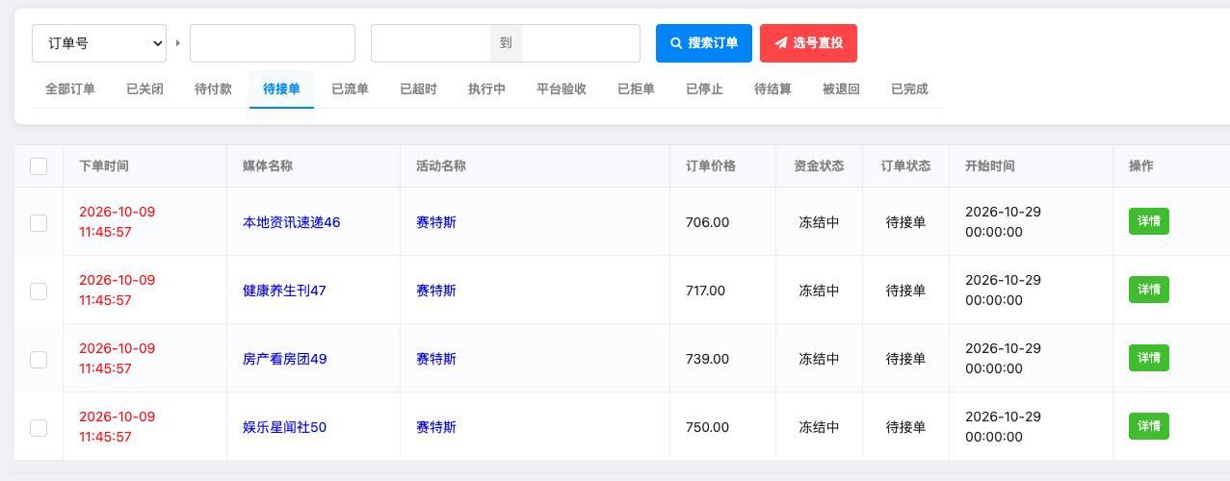The width and height of the screenshot is (1230, 481).
Task: Open the 订单号 search field dropdown
Action: 99,43
